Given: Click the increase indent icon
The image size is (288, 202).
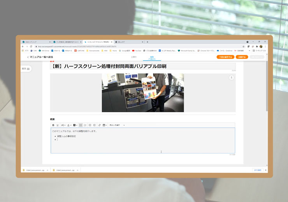Looking at the screenshot, I should click(95, 125).
